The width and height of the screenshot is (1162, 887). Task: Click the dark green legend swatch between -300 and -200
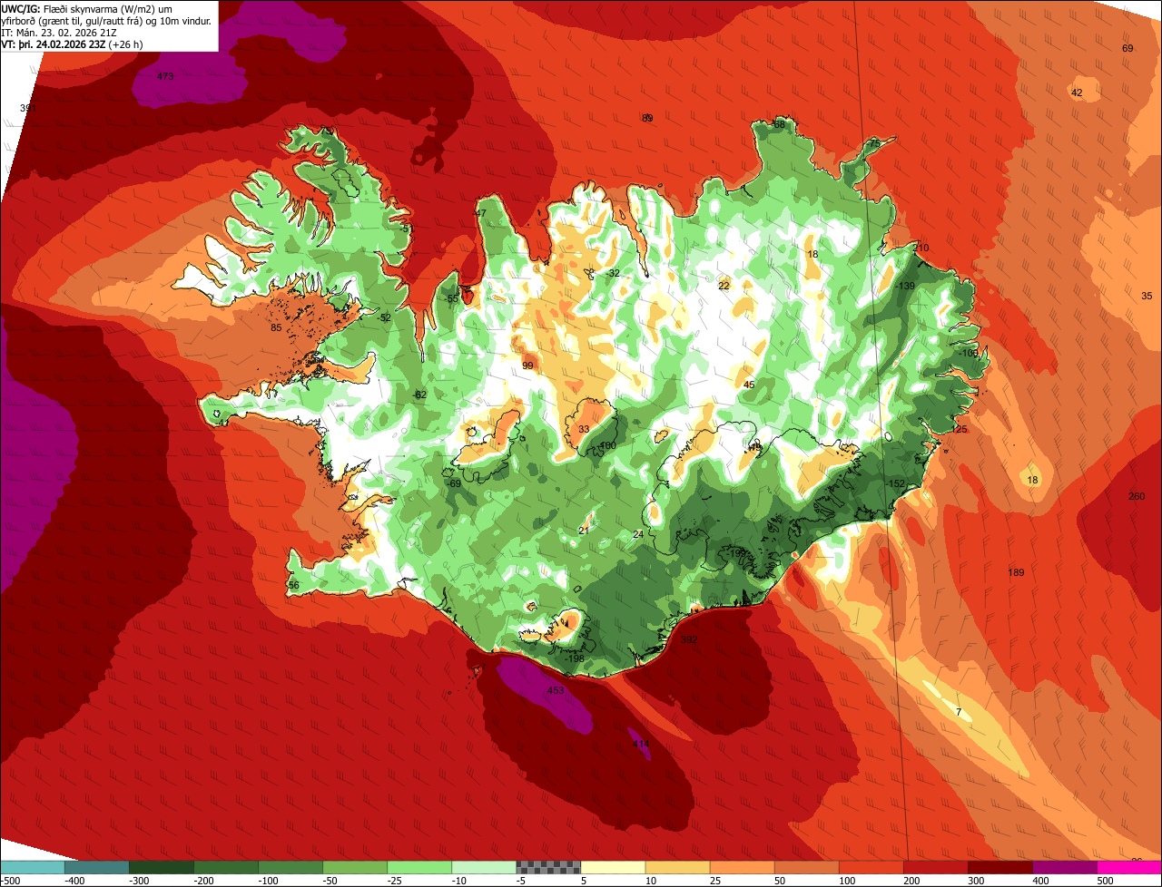click(x=162, y=866)
